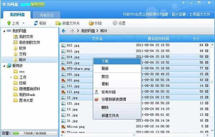The height and width of the screenshot is (137, 215).
Task: Select the 13.jpg file row
Action: point(135,109)
